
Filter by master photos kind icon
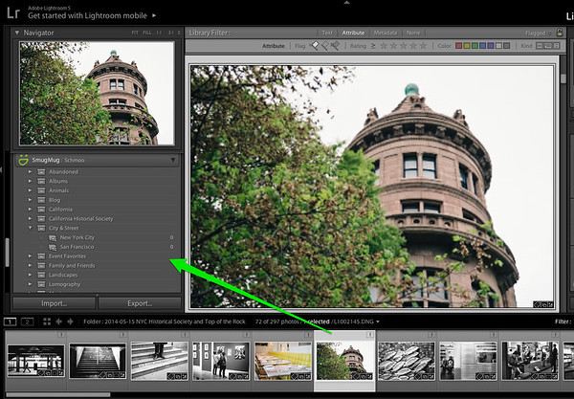pyautogui.click(x=540, y=46)
